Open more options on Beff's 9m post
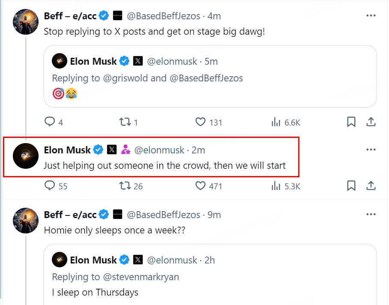389x305 pixels. [371, 214]
